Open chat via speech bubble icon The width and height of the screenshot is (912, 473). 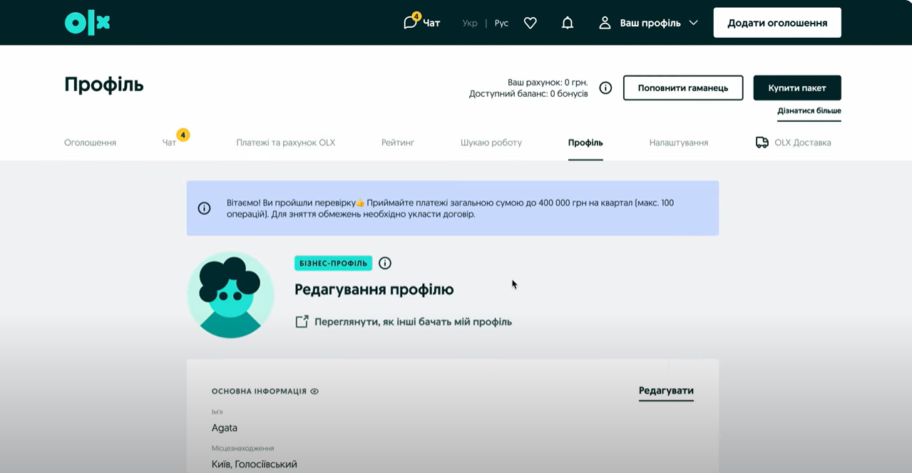pos(410,23)
